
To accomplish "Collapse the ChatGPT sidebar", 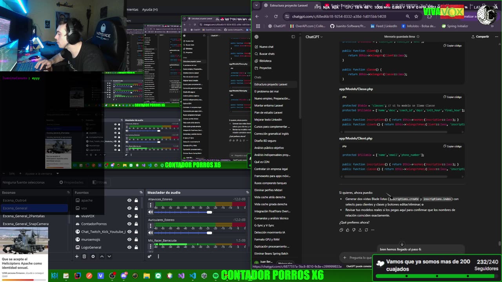I will point(293,37).
